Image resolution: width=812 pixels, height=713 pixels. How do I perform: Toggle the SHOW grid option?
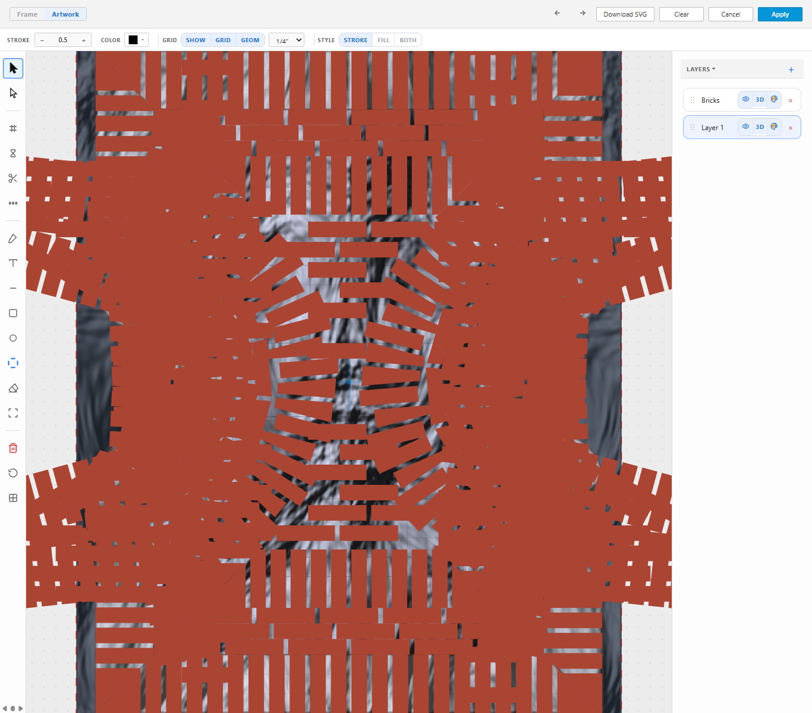click(196, 40)
